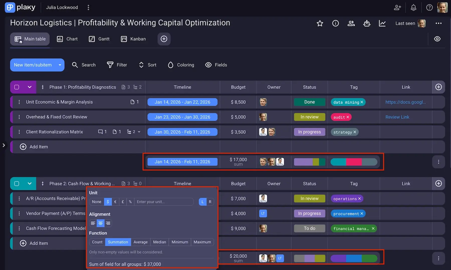Screen dimensions: 451x270
Task: Open board members icon
Action: point(351,23)
